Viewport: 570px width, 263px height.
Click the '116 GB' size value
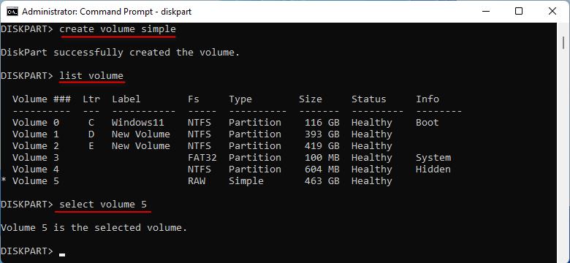(x=322, y=123)
